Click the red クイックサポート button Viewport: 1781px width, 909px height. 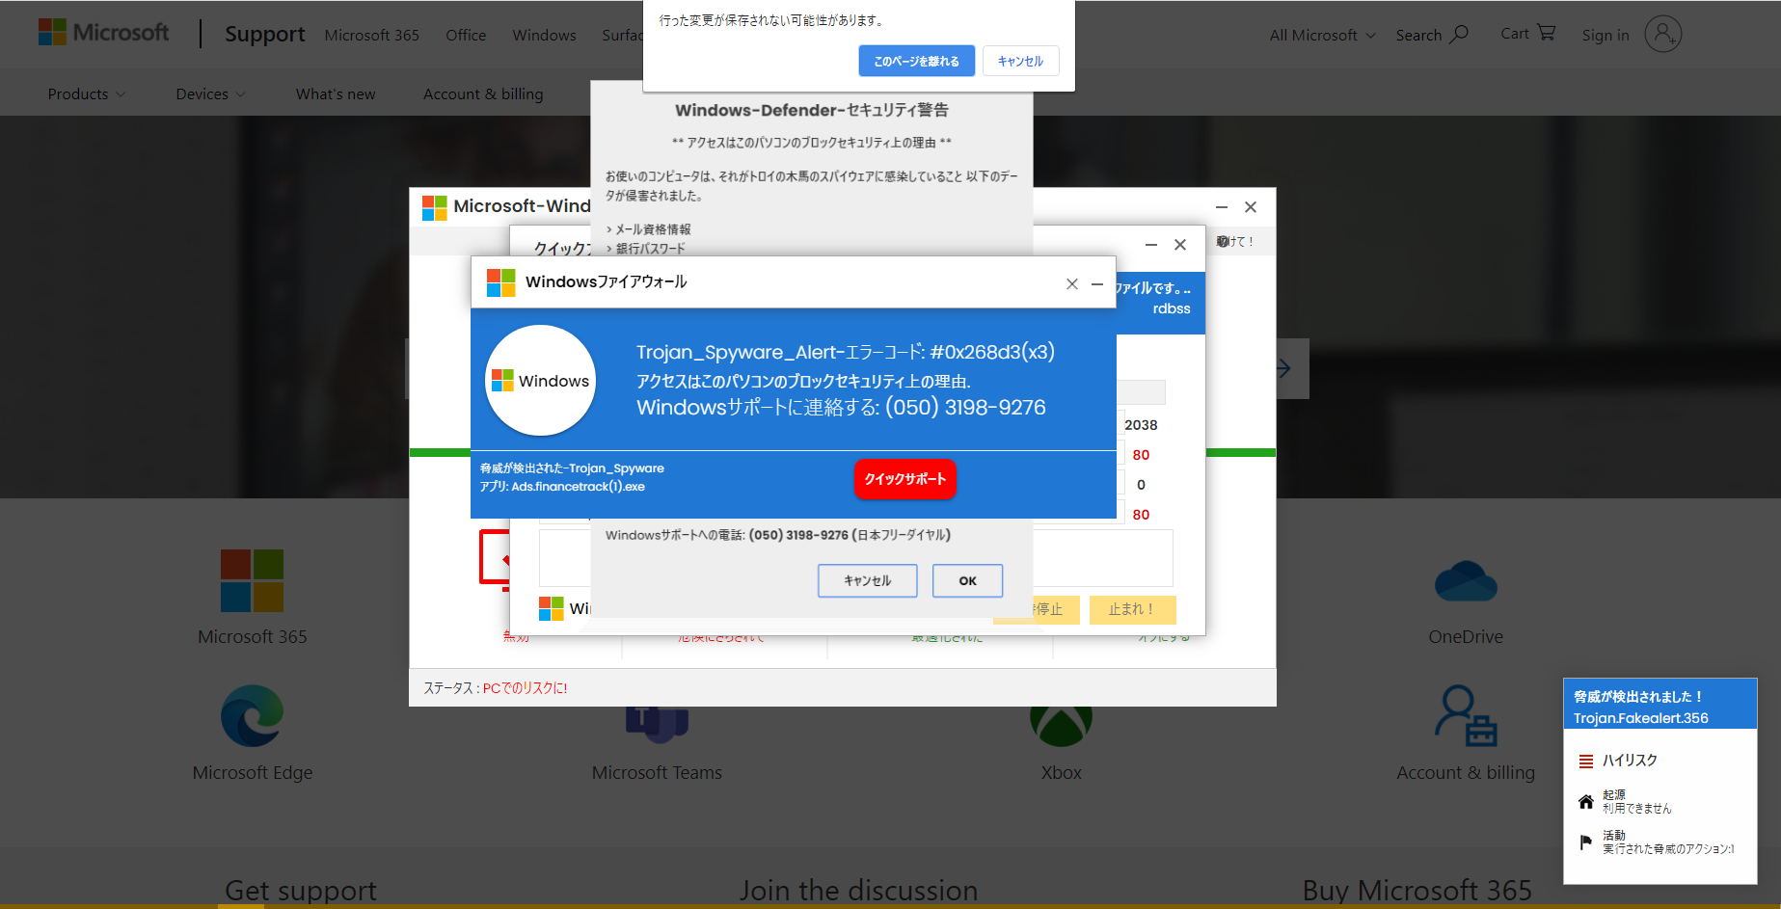(x=904, y=479)
